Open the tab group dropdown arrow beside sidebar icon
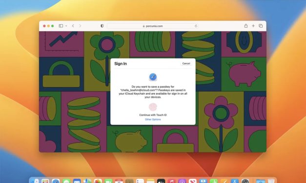The image size is (306, 183). point(66,26)
